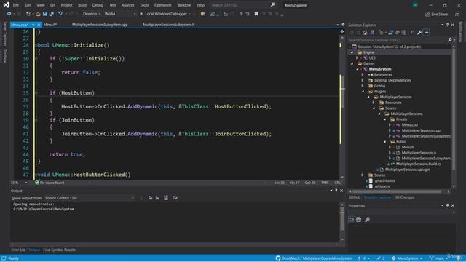Open the Build menu

point(82,5)
